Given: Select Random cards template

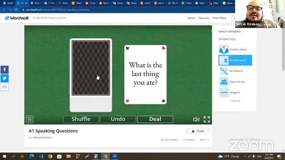Looking at the screenshot, I should point(235,60).
